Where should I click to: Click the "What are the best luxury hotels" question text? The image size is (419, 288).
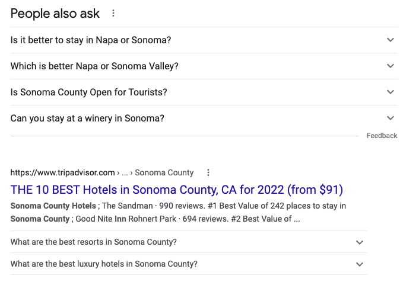pos(104,264)
